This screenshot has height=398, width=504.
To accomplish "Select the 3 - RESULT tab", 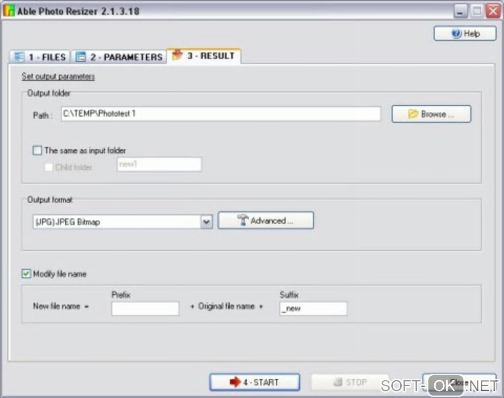I will click(x=204, y=56).
